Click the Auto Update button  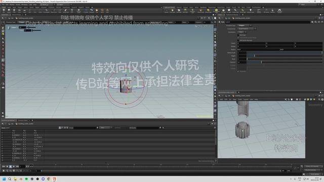coord(314,174)
